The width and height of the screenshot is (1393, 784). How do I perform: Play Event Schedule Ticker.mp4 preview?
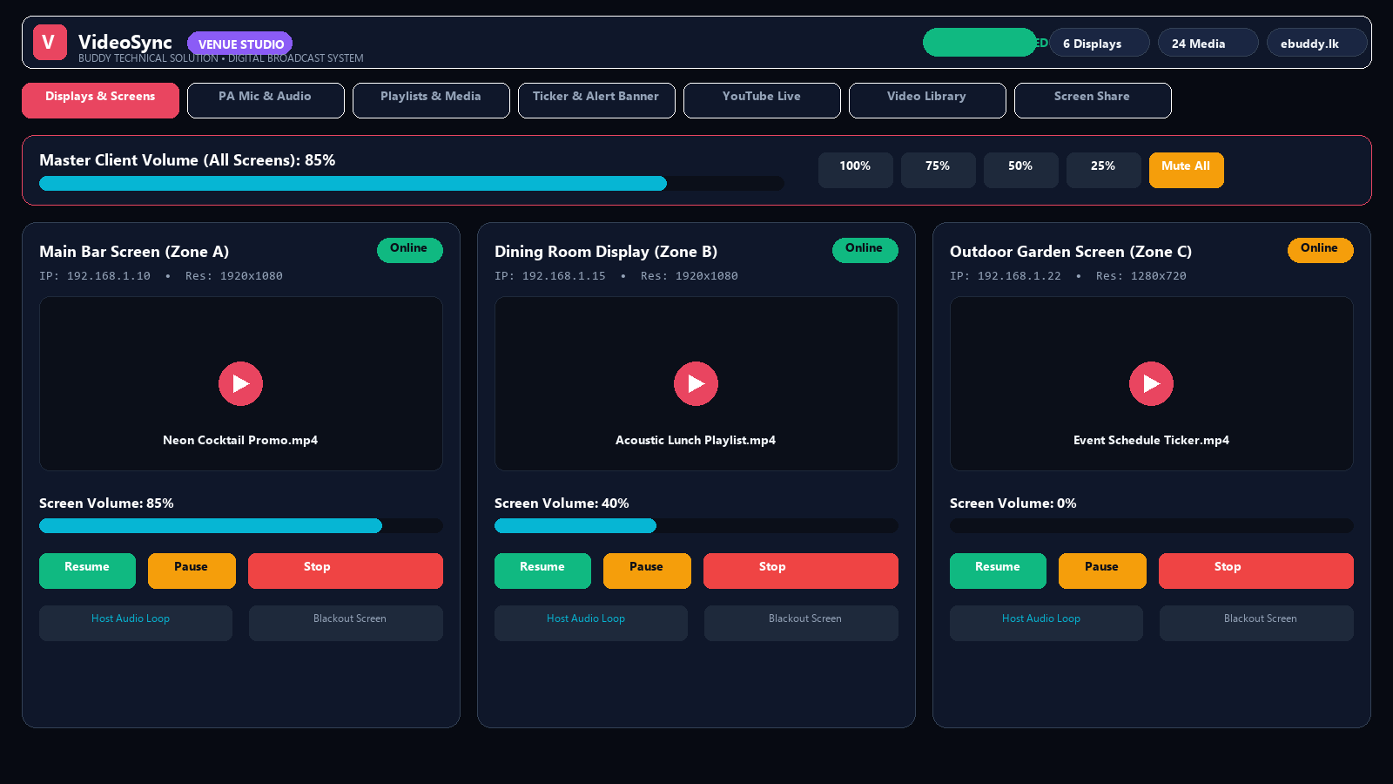click(x=1151, y=383)
